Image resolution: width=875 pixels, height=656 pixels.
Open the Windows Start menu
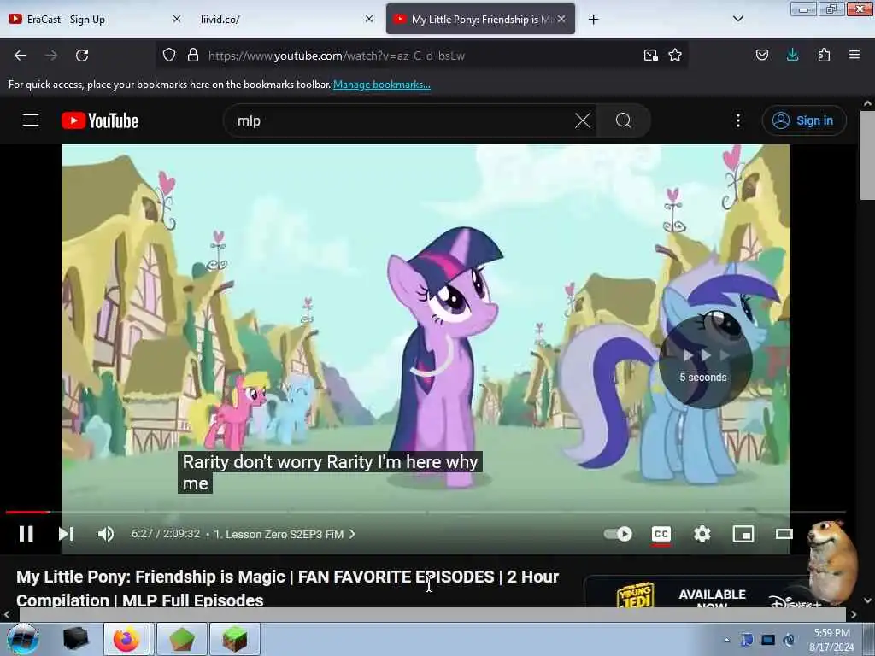pos(22,639)
